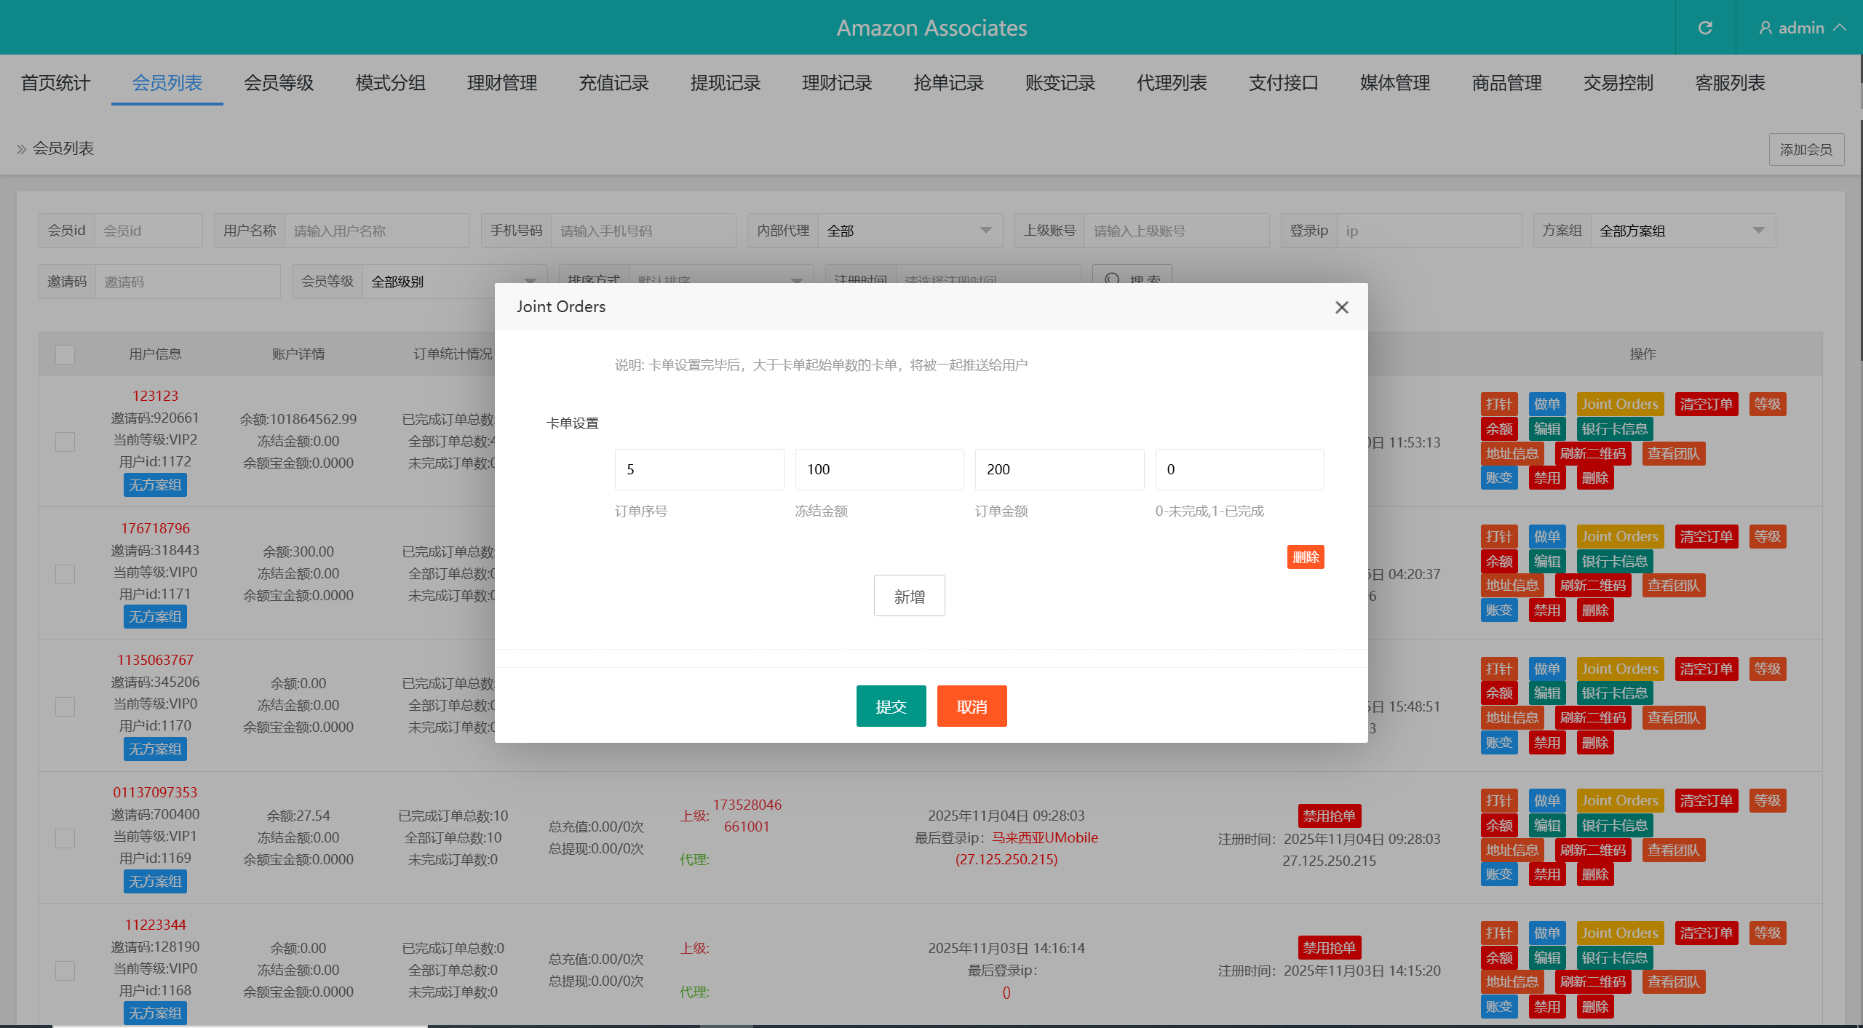Expand the 内部代理 dropdown showing 全部
Image resolution: width=1863 pixels, height=1028 pixels.
click(x=910, y=231)
